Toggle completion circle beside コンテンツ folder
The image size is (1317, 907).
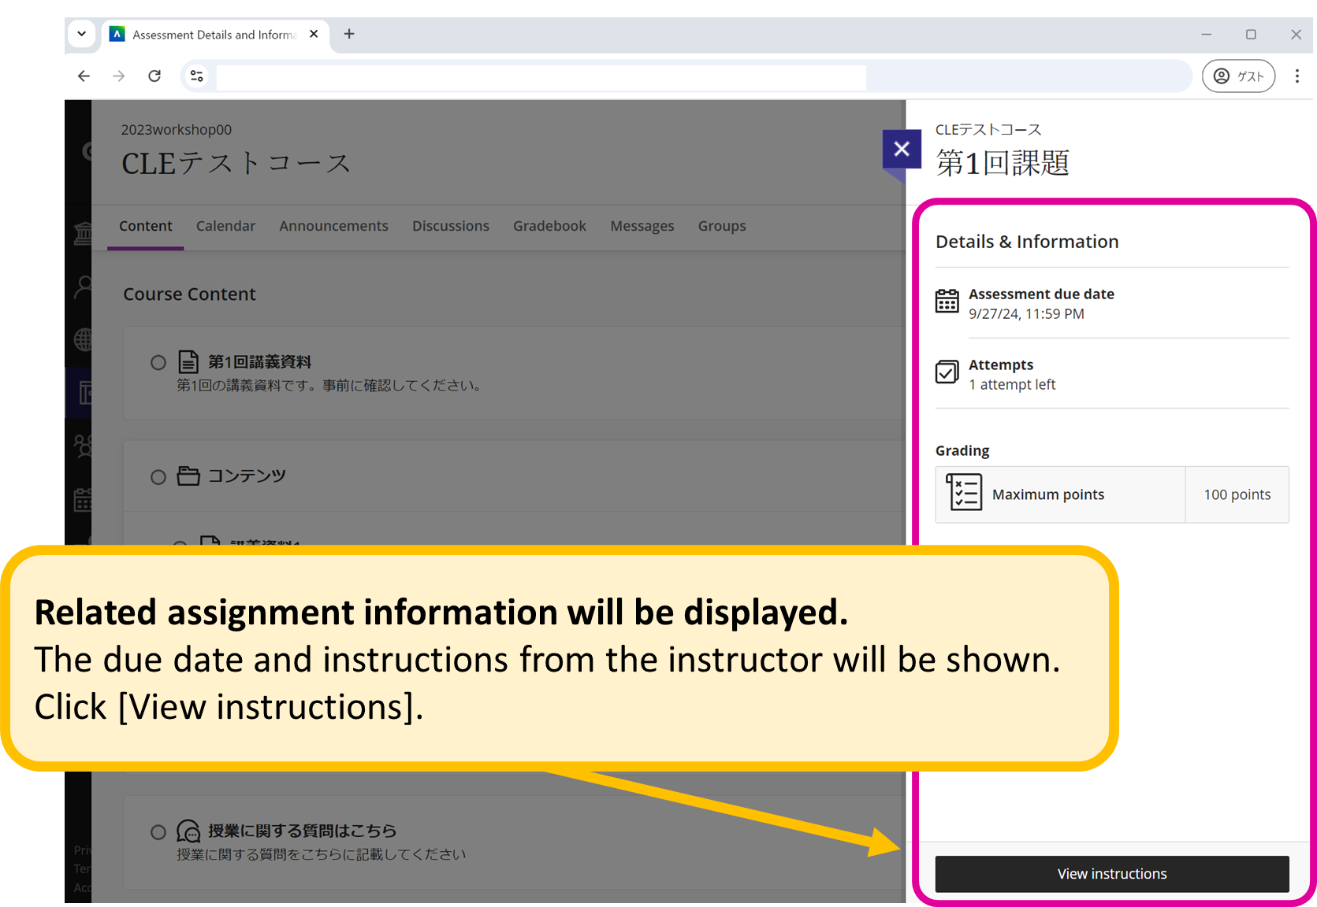click(x=158, y=476)
